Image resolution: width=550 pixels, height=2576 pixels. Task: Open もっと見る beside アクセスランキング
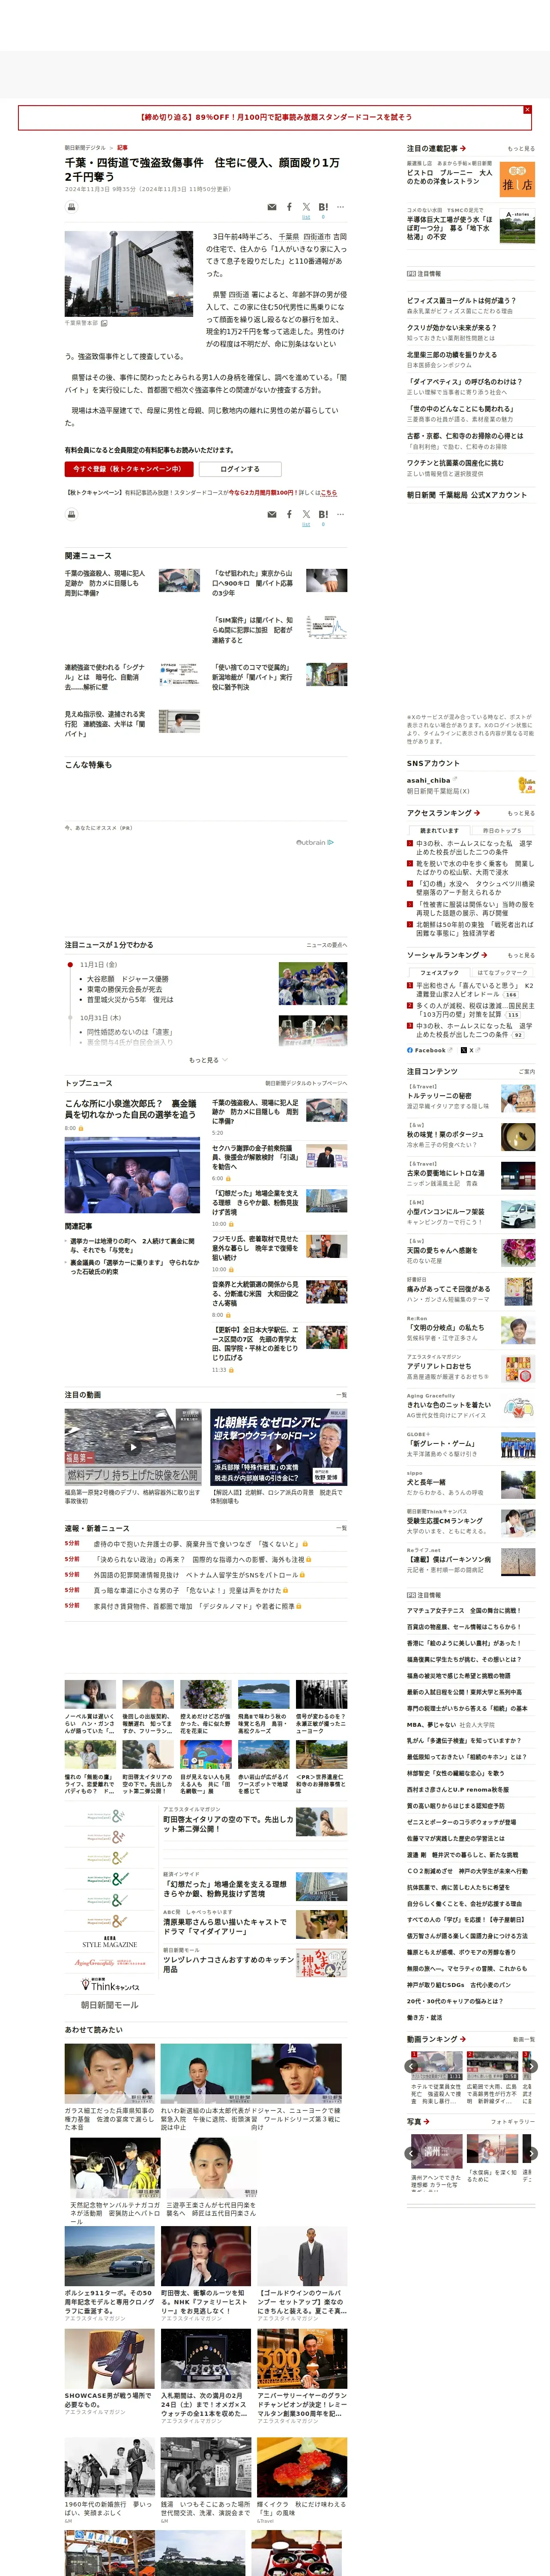pyautogui.click(x=521, y=813)
